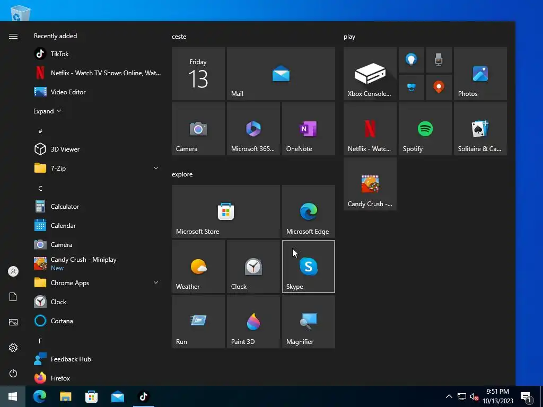Screen dimensions: 543x407
Task: Jump to apps via '#' letter header
Action: 40,131
